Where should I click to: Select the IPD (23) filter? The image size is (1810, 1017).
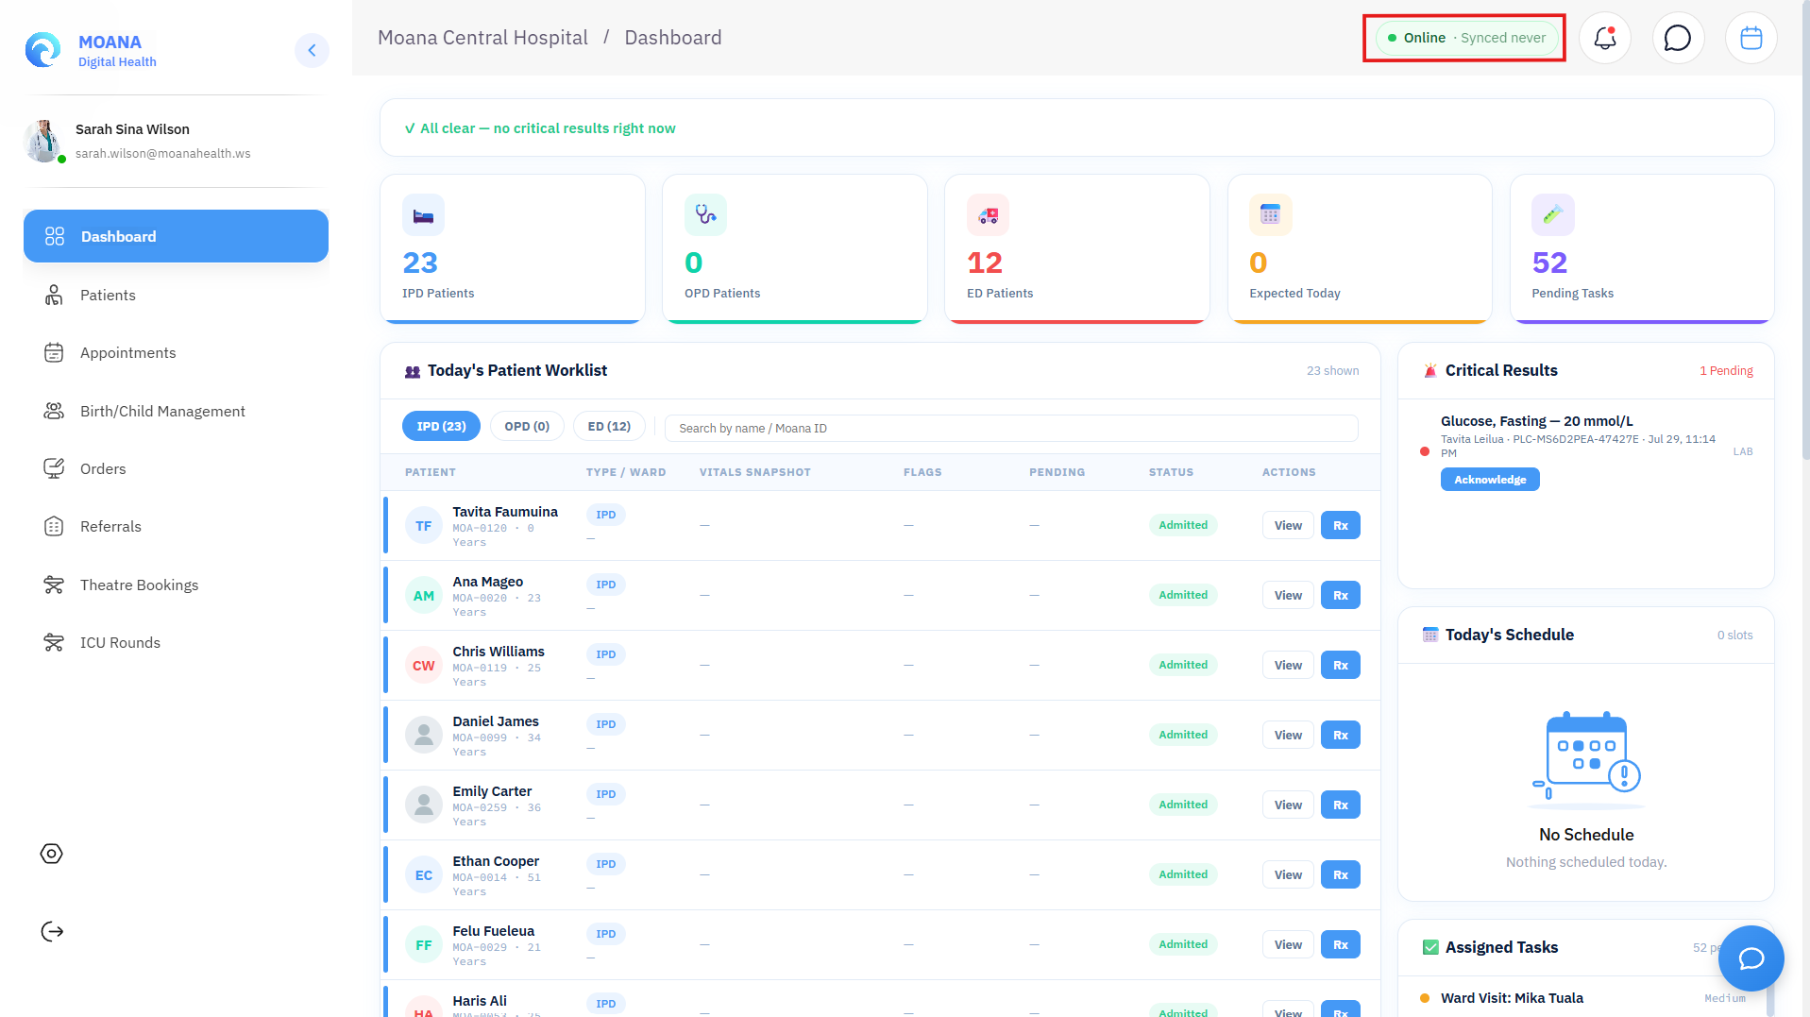tap(441, 427)
